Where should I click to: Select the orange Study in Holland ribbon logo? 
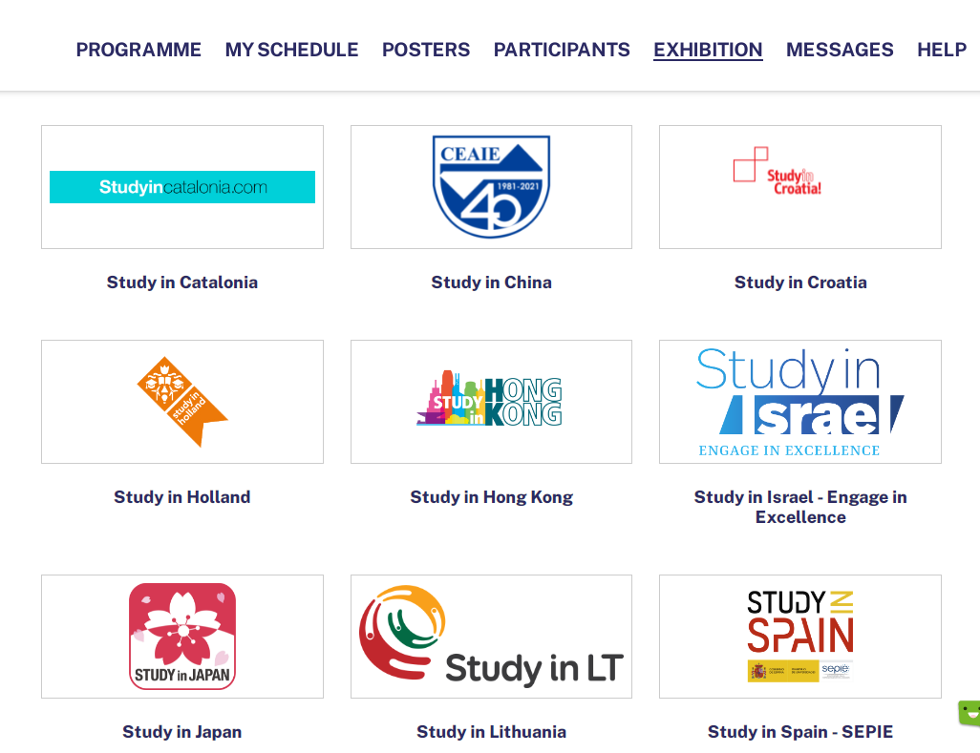point(181,401)
